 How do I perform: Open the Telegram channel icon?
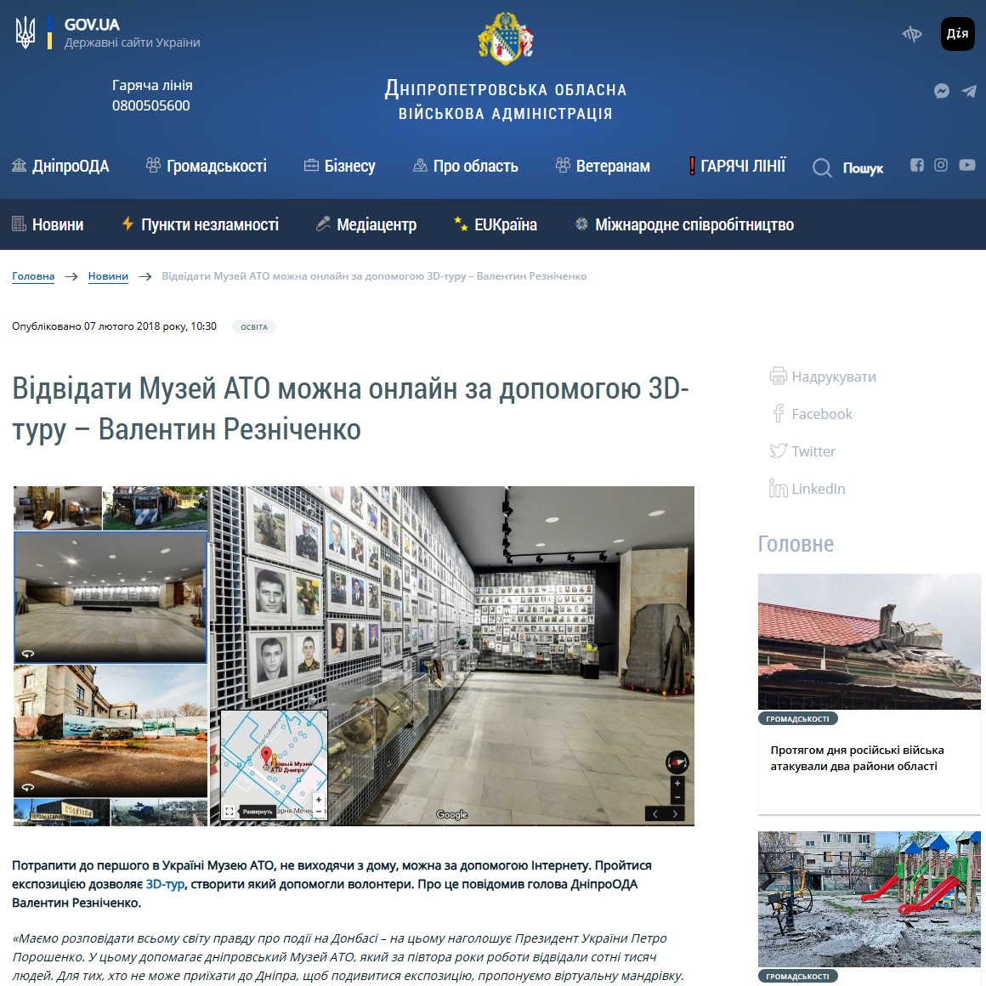pos(969,91)
